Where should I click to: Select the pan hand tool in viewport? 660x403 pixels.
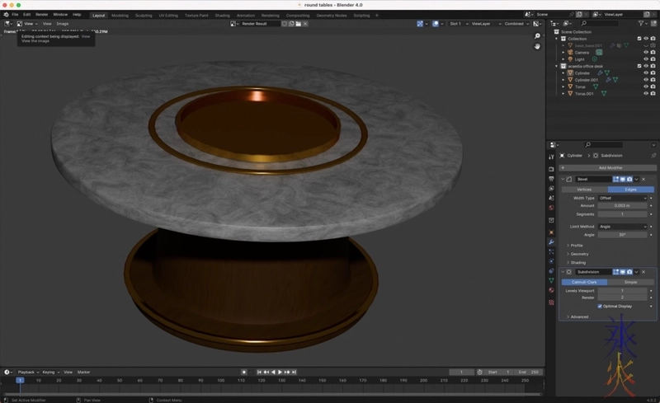click(x=537, y=46)
